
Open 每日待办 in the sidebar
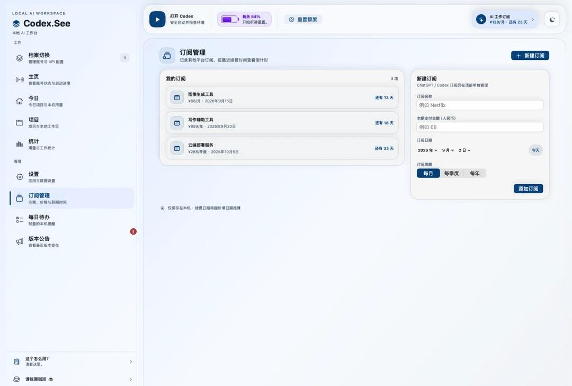click(x=71, y=220)
